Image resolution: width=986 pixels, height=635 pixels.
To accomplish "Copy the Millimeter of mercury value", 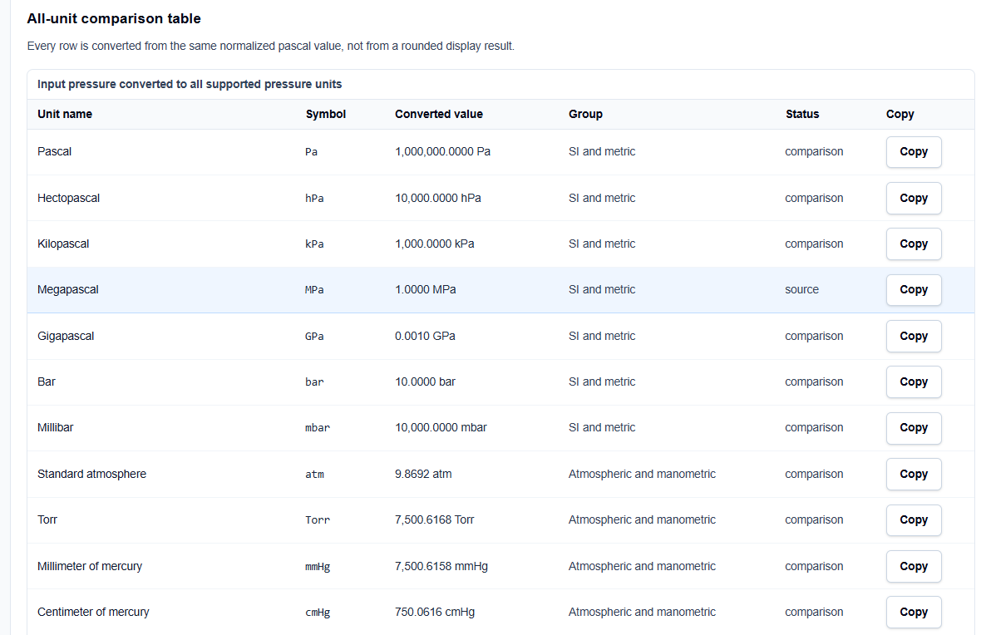I will [913, 567].
